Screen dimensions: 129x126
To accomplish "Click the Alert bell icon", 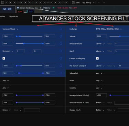I will [x=73, y=3].
